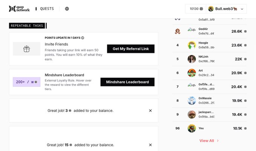Click the quip network logo

pyautogui.click(x=19, y=9)
